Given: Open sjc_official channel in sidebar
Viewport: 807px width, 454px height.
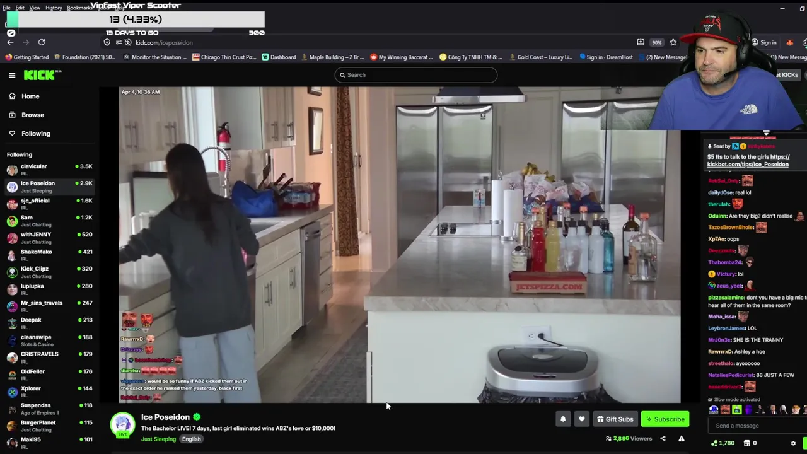Looking at the screenshot, I should 49,204.
